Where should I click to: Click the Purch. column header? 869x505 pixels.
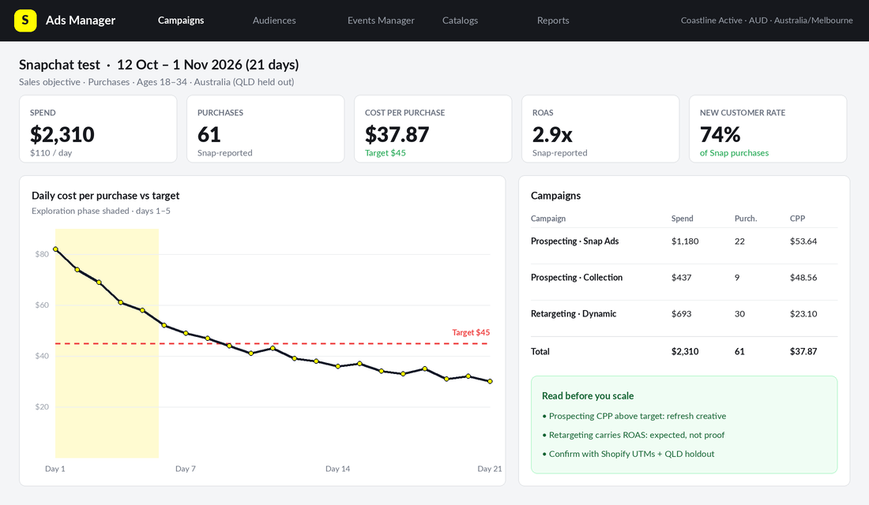(x=746, y=218)
